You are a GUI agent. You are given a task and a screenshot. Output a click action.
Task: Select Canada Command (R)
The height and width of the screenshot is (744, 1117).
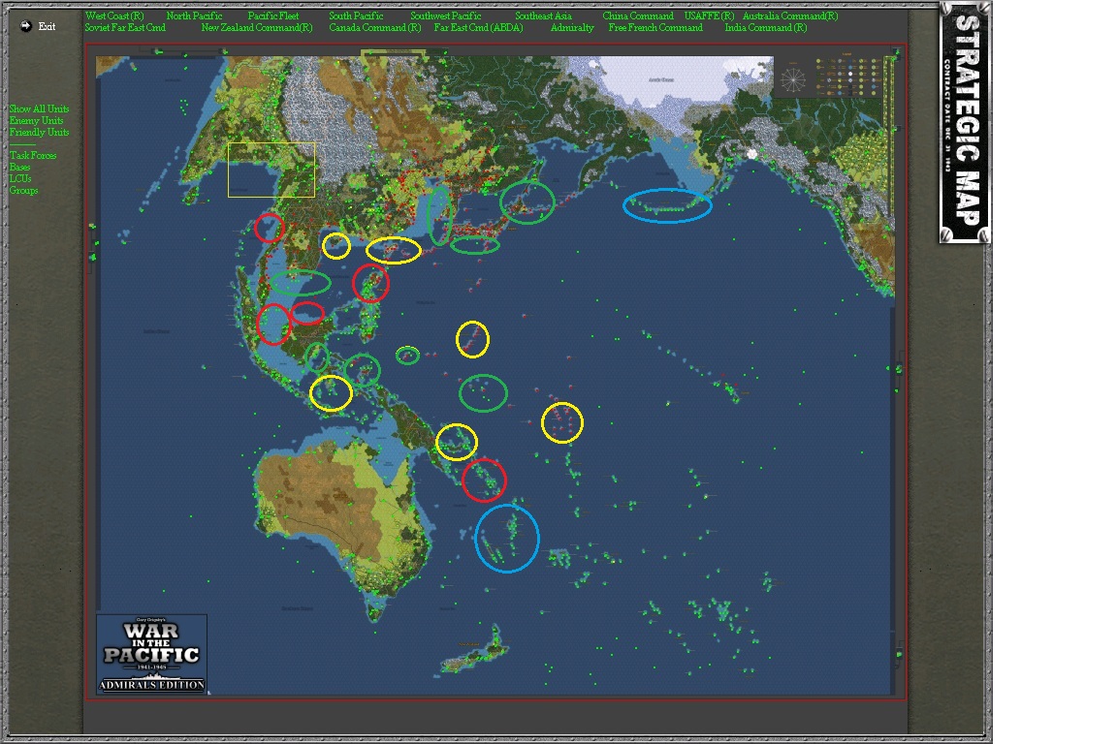coord(374,28)
